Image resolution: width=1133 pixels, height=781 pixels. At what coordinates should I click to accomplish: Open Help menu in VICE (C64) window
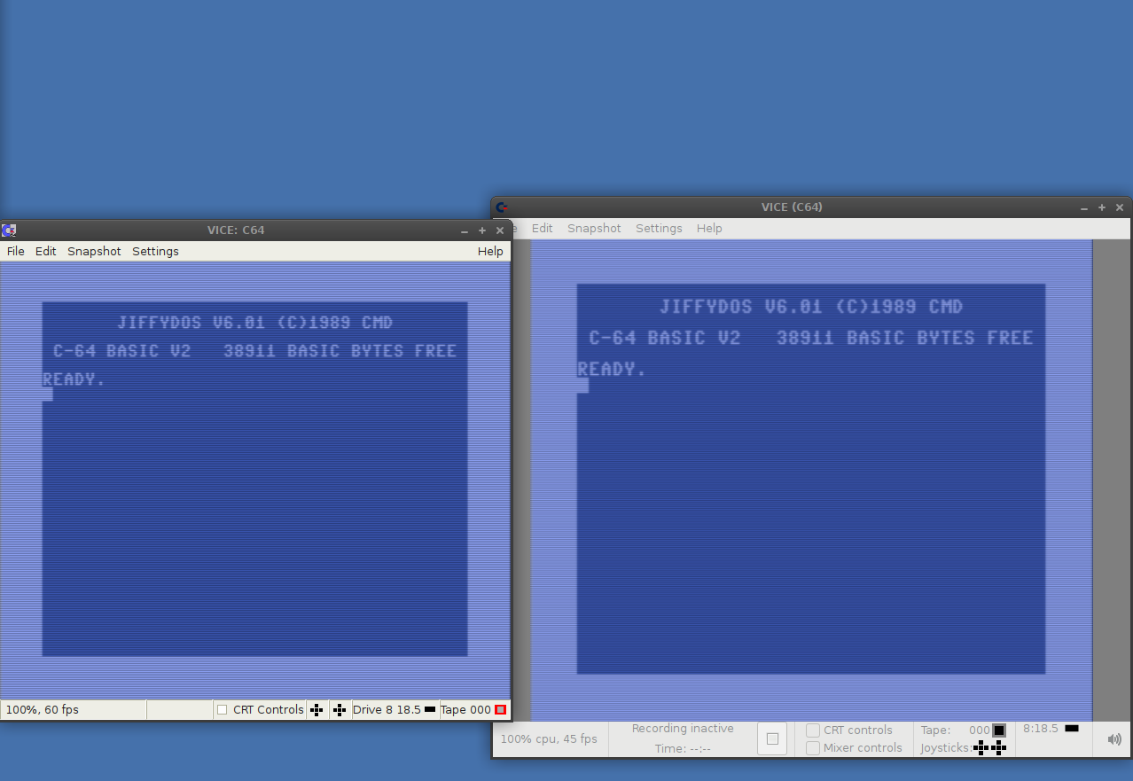pyautogui.click(x=709, y=229)
